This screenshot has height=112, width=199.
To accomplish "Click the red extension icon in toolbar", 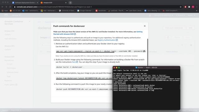I will [185, 7].
